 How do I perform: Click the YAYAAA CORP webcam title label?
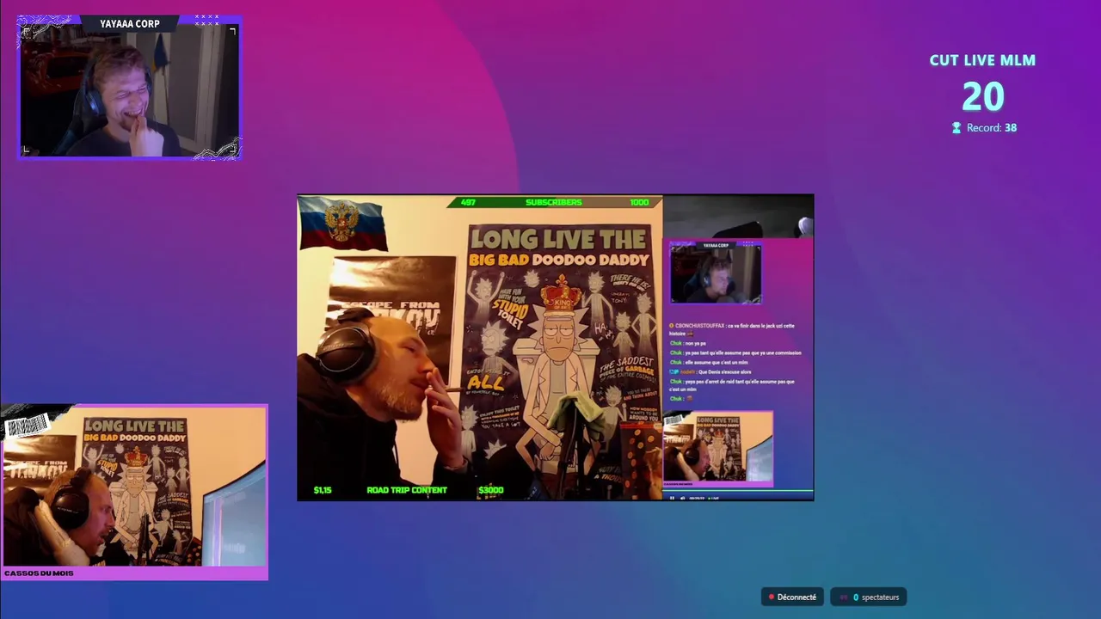130,24
